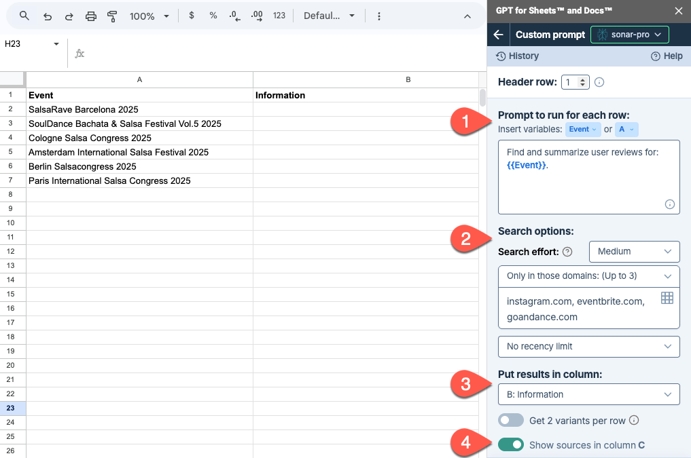The image size is (691, 458).
Task: Click the redo arrow icon
Action: pyautogui.click(x=69, y=16)
